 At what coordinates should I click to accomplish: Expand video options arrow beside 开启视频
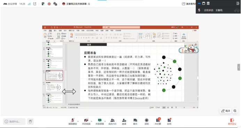click(92, 121)
